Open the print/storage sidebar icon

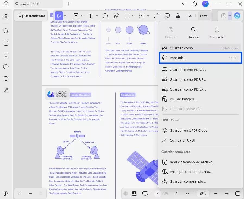(6, 79)
